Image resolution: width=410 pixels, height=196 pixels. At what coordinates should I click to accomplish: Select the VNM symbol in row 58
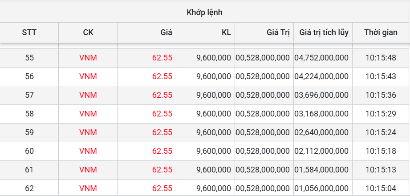click(88, 114)
